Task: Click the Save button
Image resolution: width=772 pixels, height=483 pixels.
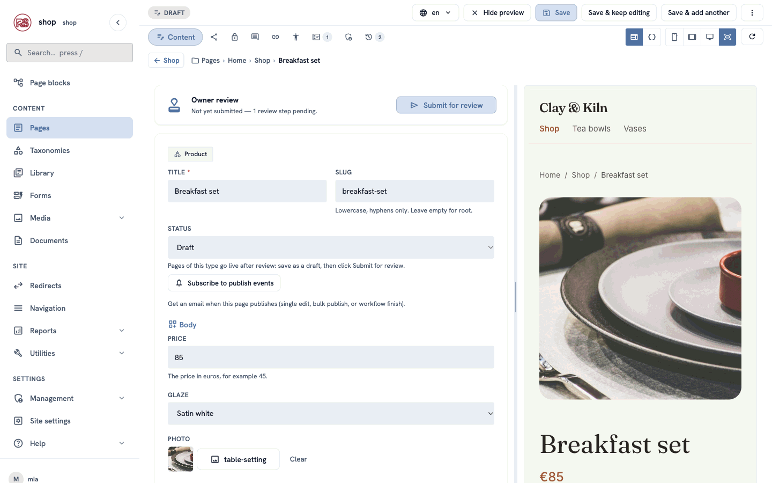Action: [x=556, y=12]
